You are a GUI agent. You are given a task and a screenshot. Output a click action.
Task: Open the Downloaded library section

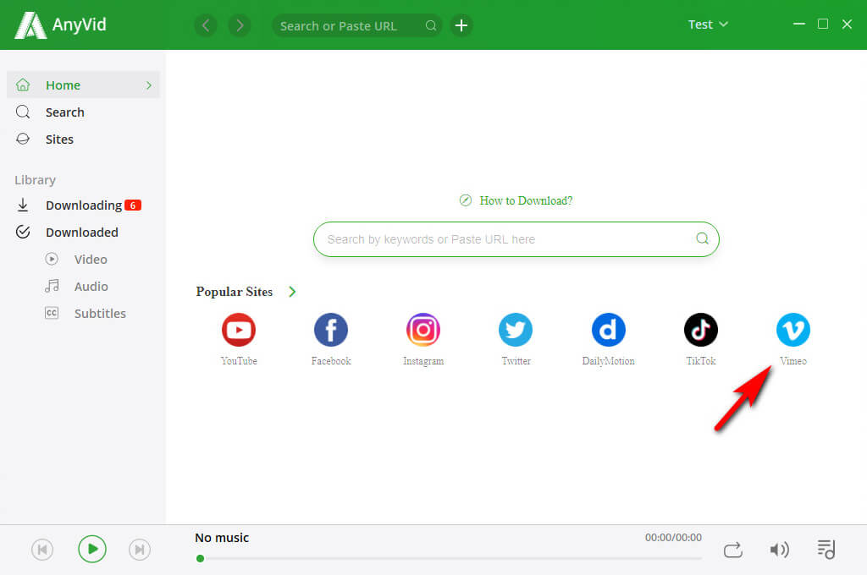pos(84,233)
